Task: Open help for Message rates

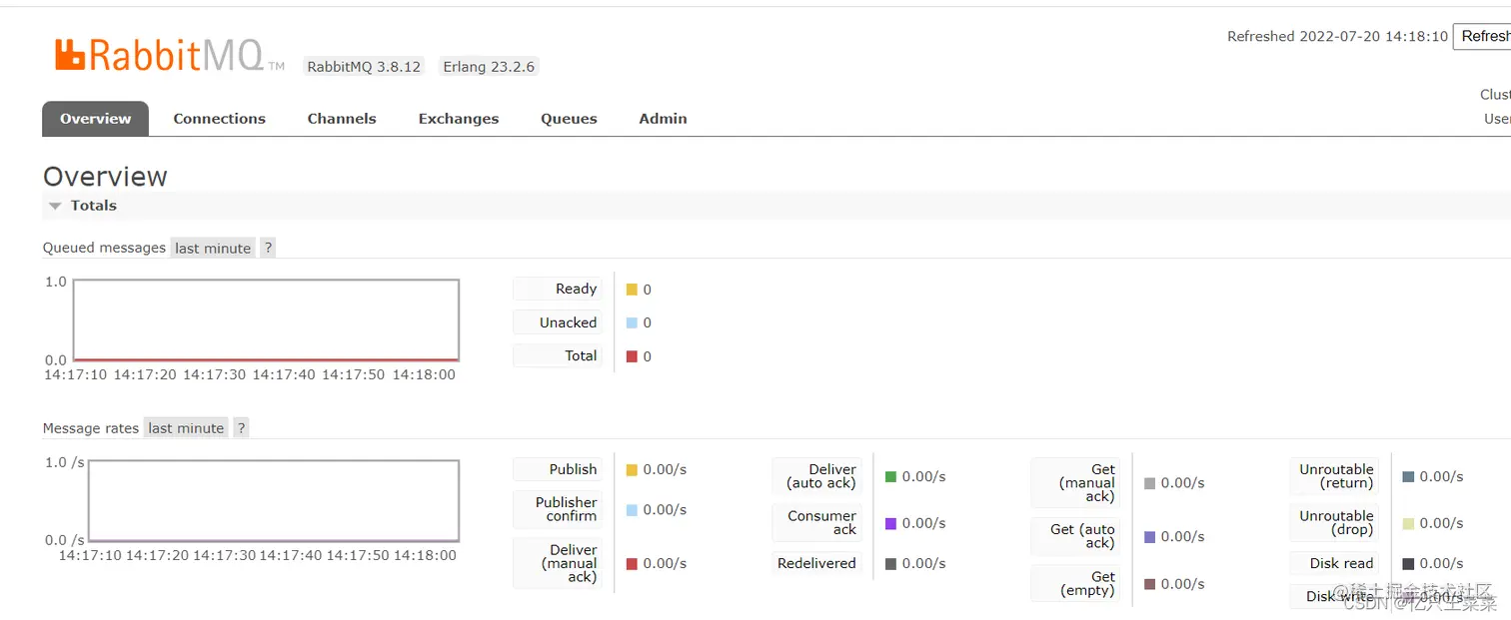Action: 241,427
